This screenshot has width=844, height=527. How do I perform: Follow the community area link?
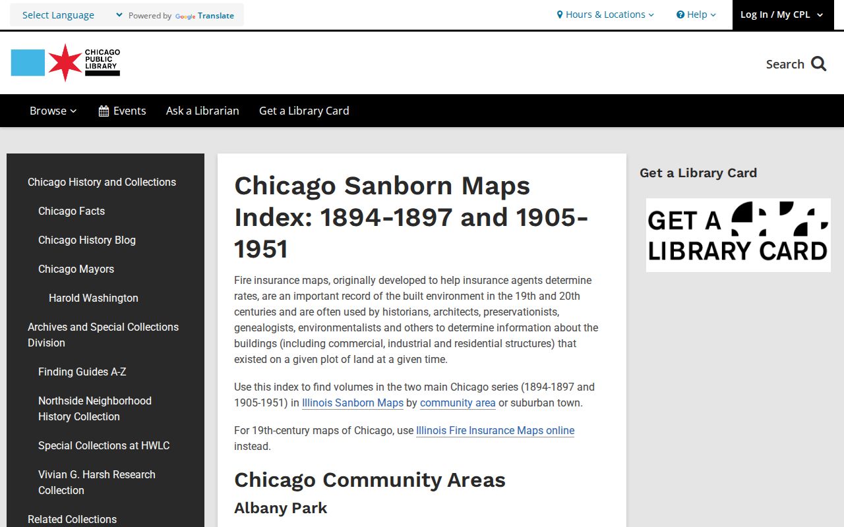coord(458,402)
